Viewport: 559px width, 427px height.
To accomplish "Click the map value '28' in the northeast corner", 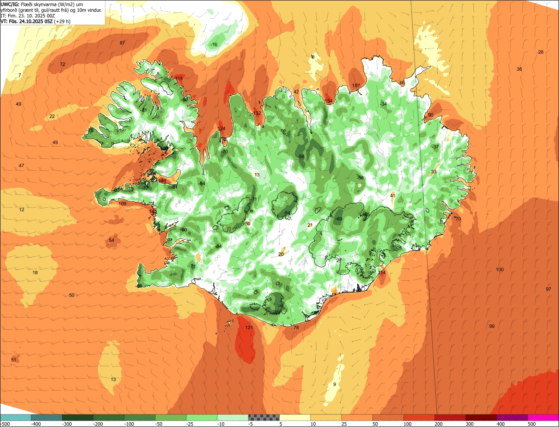I will tap(541, 52).
